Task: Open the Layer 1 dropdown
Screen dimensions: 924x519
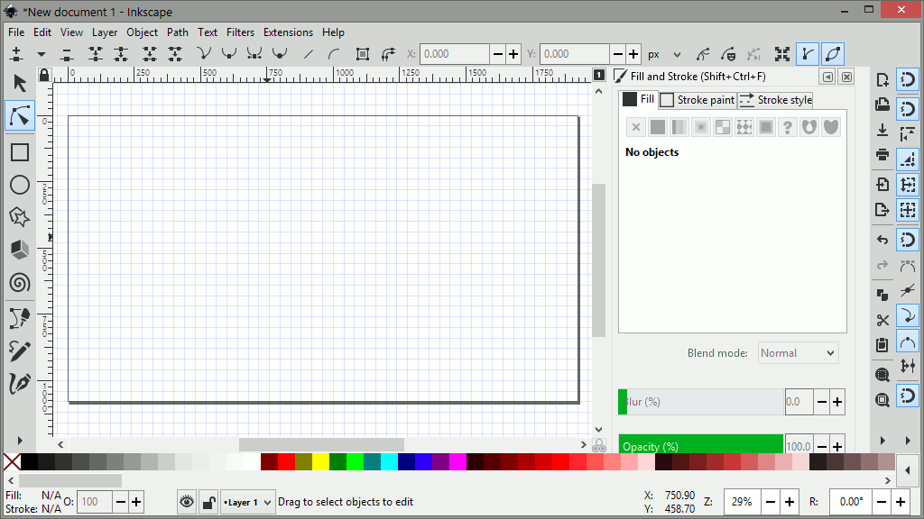Action: pyautogui.click(x=248, y=502)
